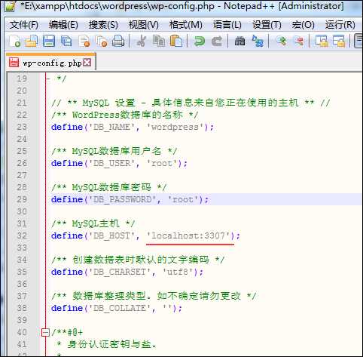363x357 pixels.
Task: Click the Copy toolbar icon
Action: tap(159, 41)
